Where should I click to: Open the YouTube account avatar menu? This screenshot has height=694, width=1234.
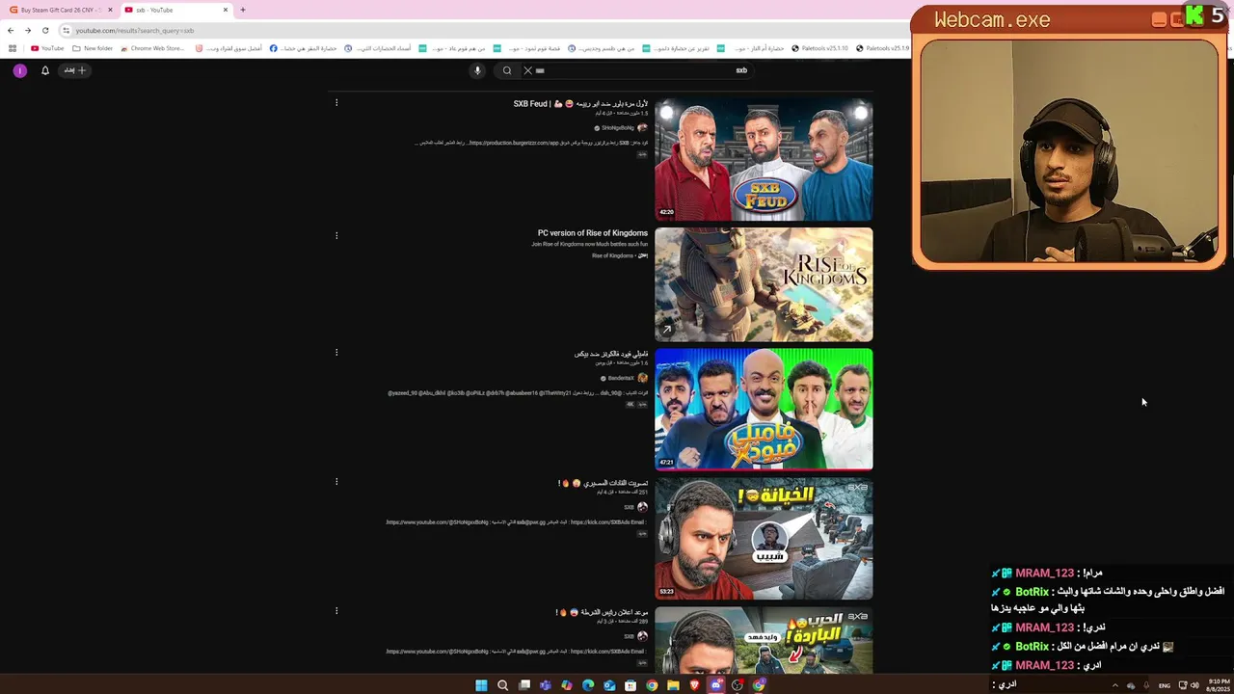(x=19, y=70)
